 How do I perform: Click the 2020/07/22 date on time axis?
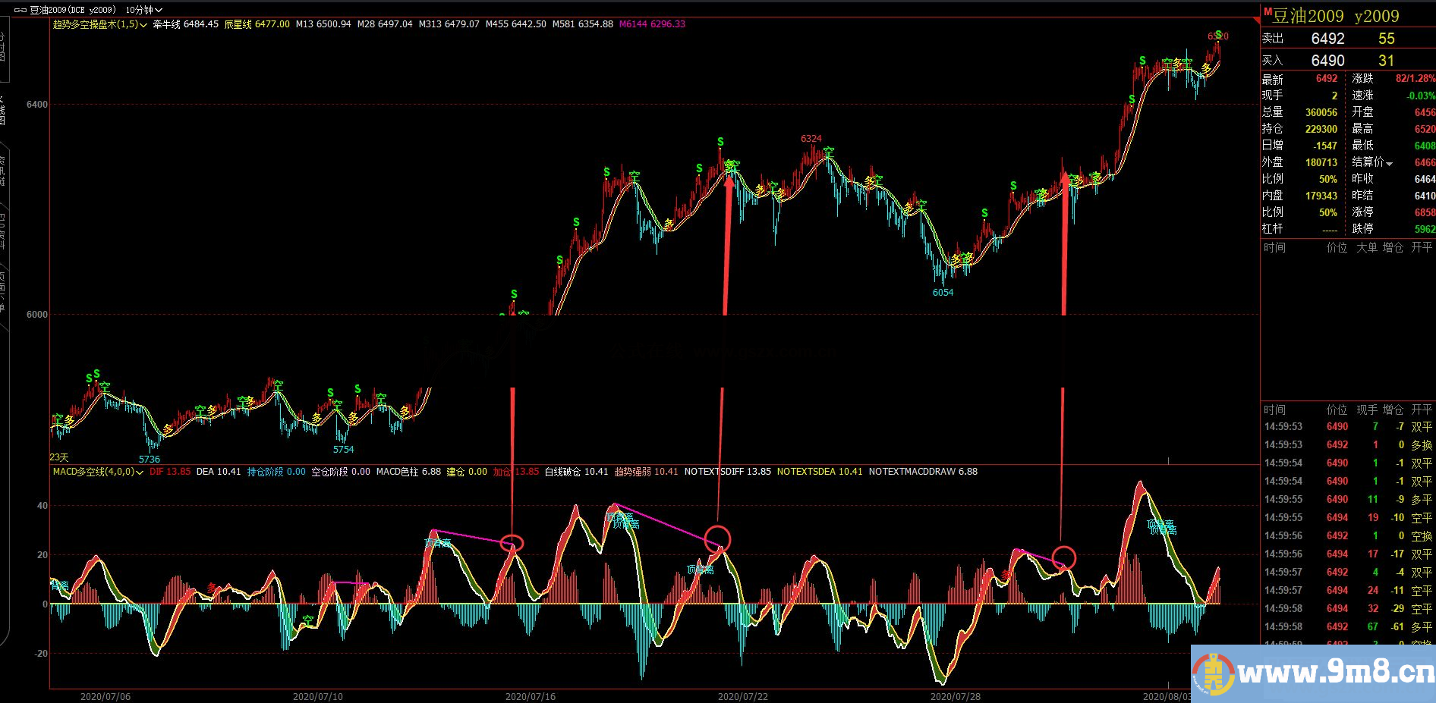pyautogui.click(x=743, y=696)
